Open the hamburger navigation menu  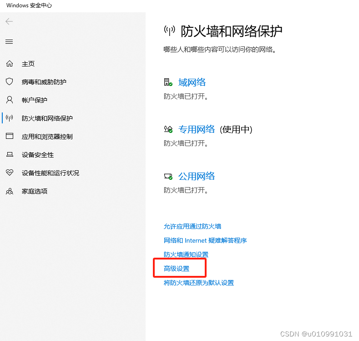point(9,42)
